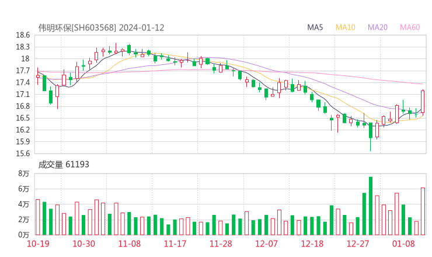The width and height of the screenshot is (432, 257).
Task: Click the MA20 legend label
Action: tap(378, 27)
